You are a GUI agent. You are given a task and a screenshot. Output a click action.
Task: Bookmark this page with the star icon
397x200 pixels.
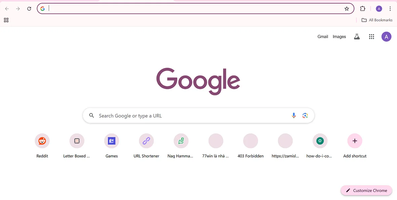coord(347,8)
